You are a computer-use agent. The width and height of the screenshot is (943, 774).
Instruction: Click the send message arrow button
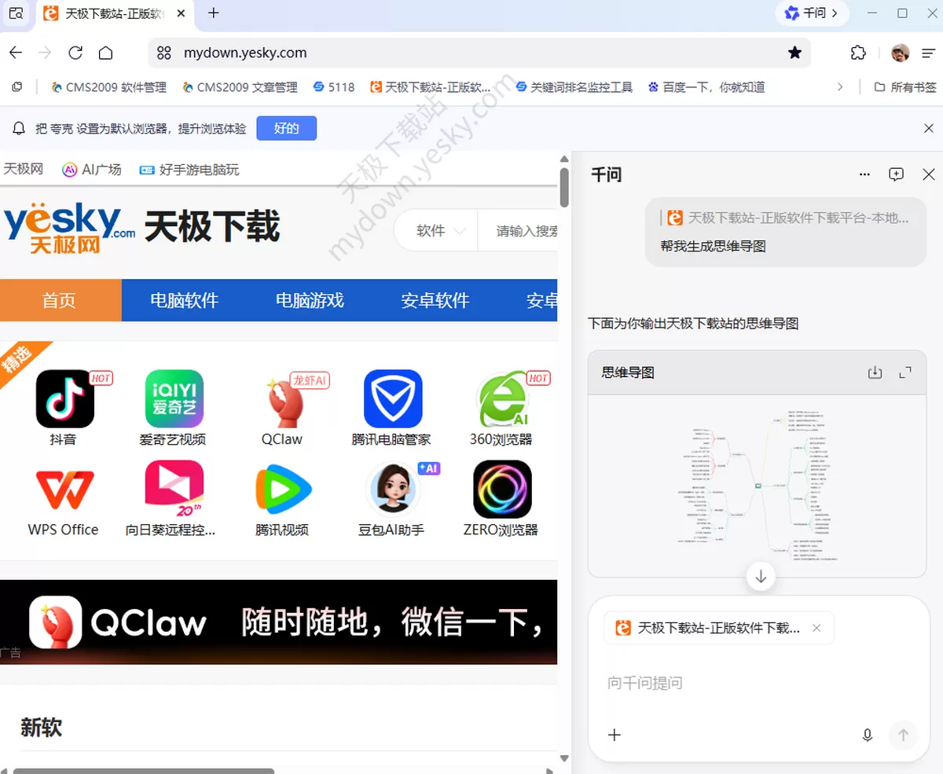(x=903, y=735)
